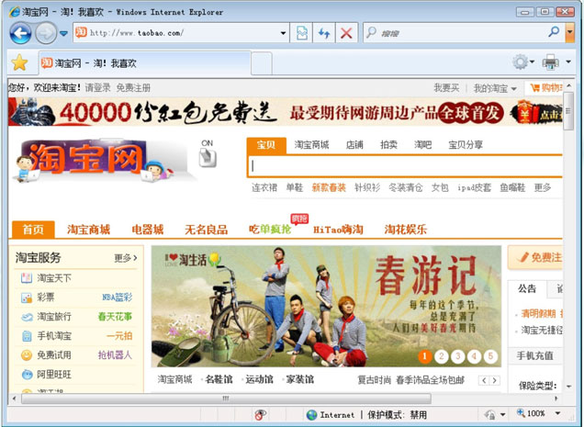Image resolution: width=584 pixels, height=427 pixels.
Task: Click the browser Forward arrow button
Action: [46, 33]
